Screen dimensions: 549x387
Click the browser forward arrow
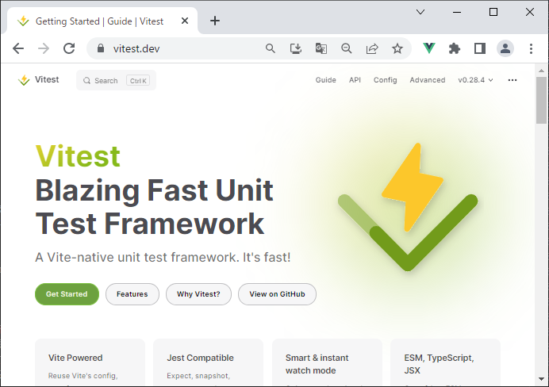[x=44, y=48]
